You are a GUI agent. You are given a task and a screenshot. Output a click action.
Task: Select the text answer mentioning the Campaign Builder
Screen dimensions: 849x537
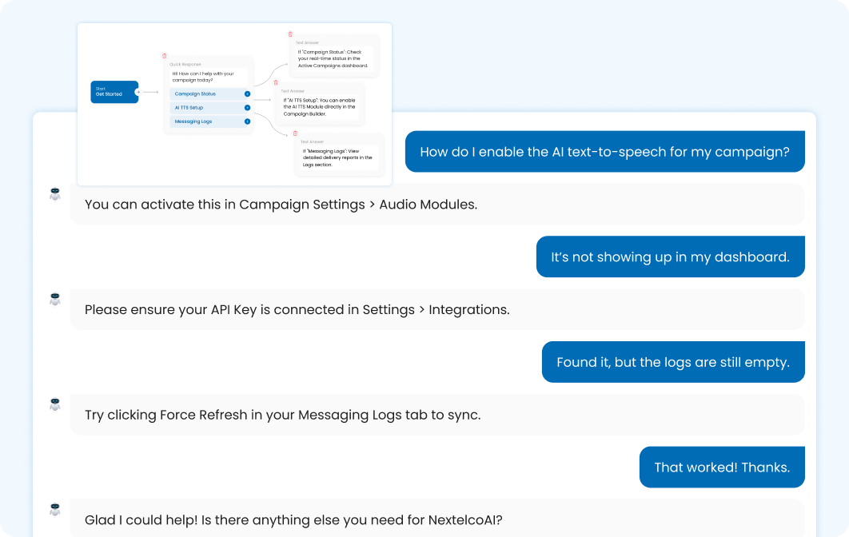coord(320,106)
